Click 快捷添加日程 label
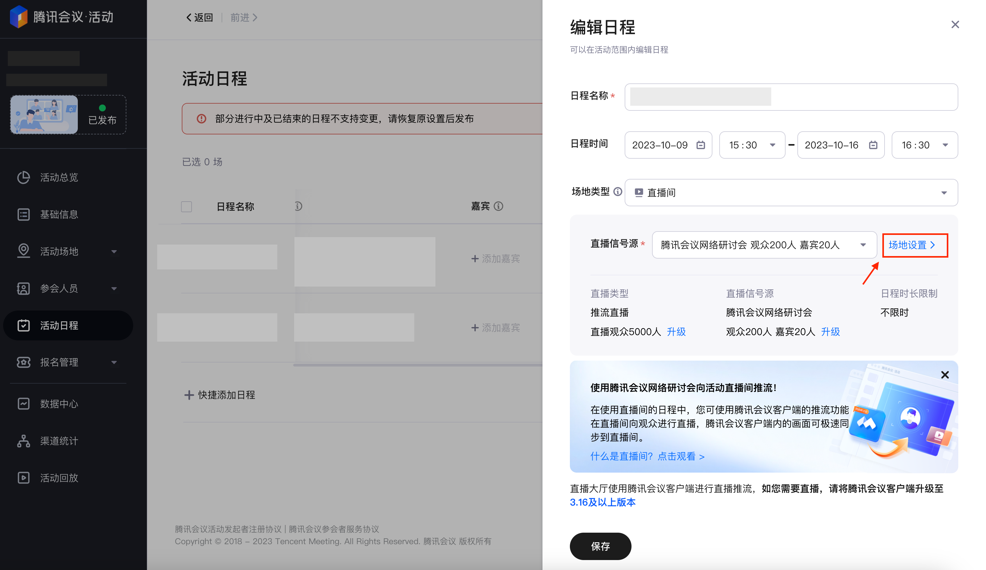This screenshot has width=986, height=570. pyautogui.click(x=227, y=395)
